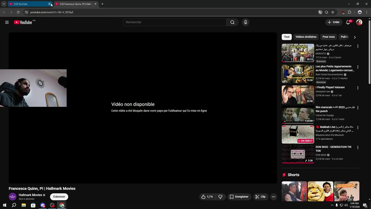The image size is (371, 209).
Task: Open the Hallmark Movies channel avatar
Action: (12, 197)
